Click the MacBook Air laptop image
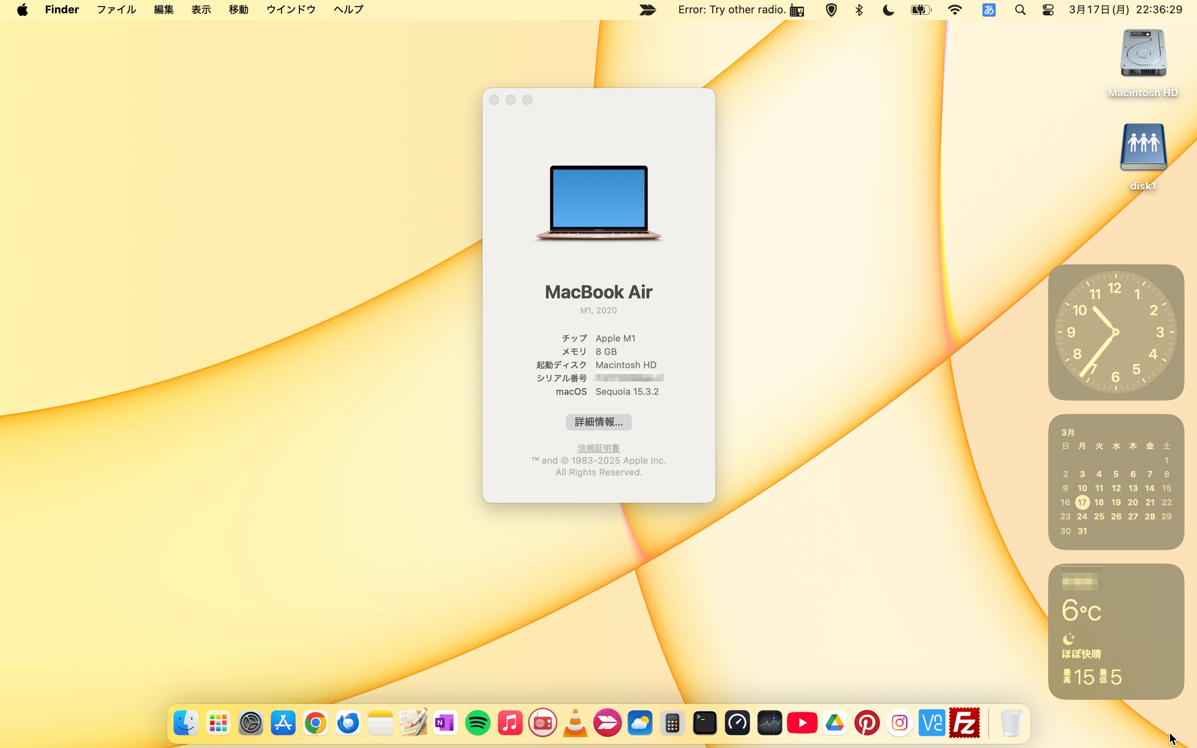Image resolution: width=1197 pixels, height=748 pixels. [598, 203]
